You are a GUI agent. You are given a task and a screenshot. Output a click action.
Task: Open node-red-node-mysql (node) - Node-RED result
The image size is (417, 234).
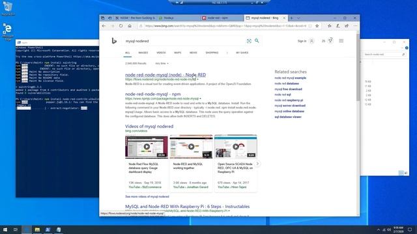coord(165,75)
